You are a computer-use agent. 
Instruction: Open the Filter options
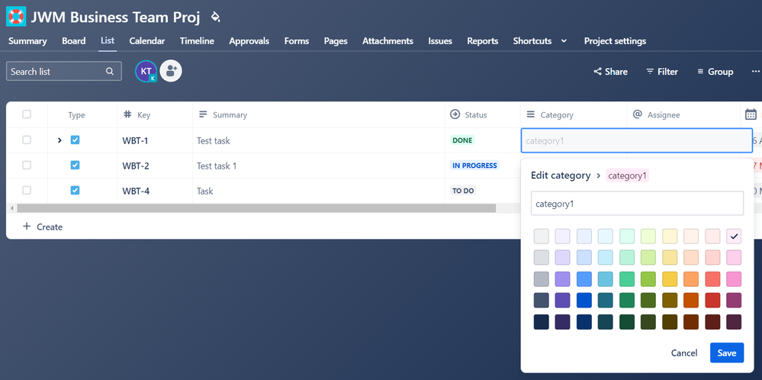(x=661, y=72)
